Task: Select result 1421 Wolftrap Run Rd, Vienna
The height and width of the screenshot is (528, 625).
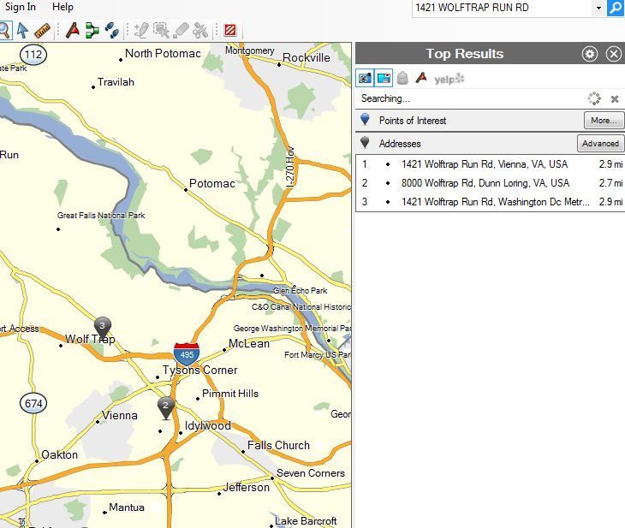Action: click(x=491, y=164)
